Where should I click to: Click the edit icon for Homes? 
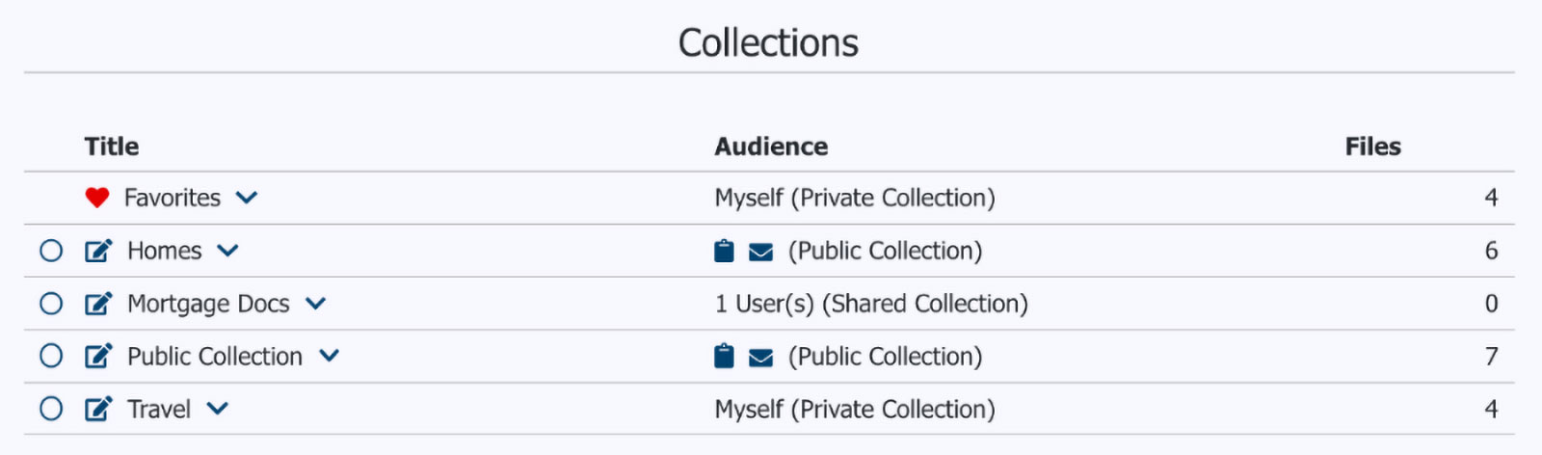(x=98, y=251)
